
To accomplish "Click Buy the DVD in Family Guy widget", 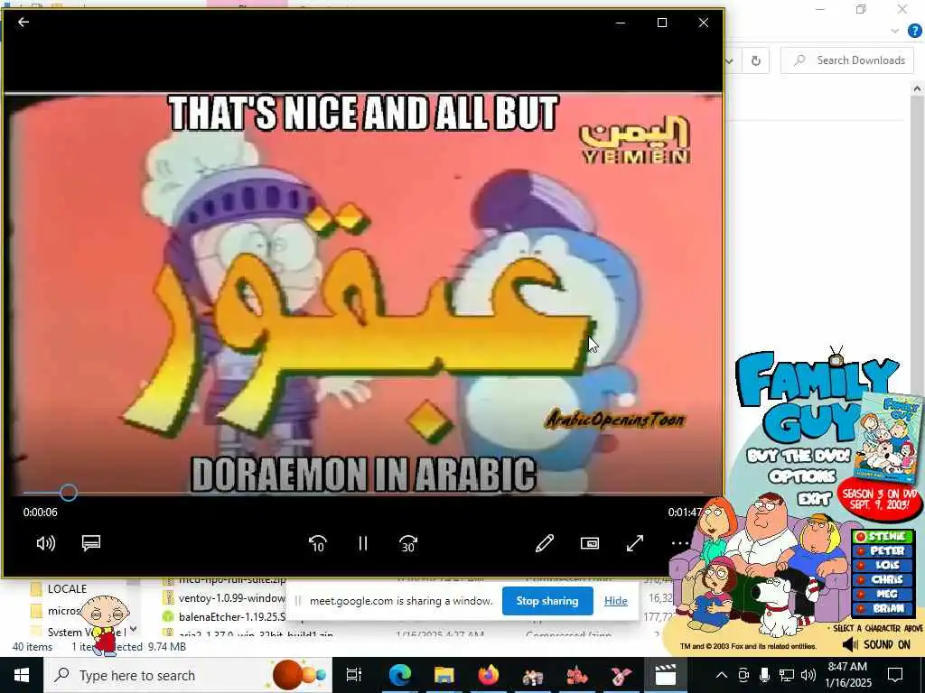I will (x=799, y=456).
